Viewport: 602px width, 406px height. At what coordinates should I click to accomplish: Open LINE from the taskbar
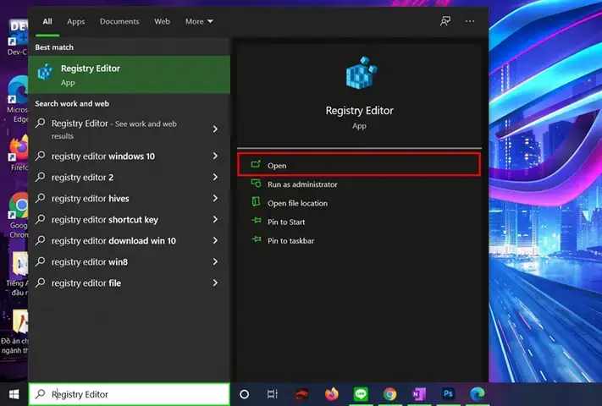361,394
